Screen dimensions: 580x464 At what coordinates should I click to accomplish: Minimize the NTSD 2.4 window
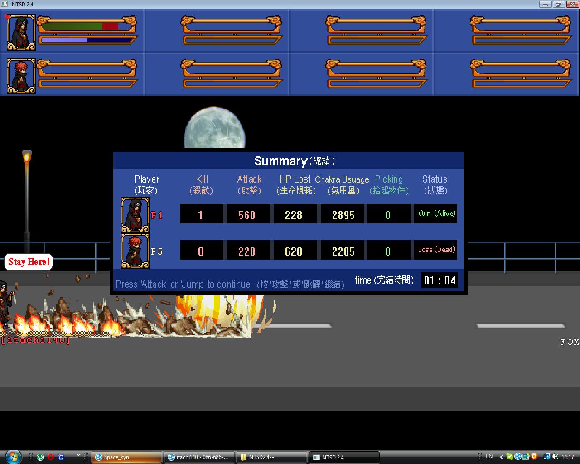click(545, 4)
